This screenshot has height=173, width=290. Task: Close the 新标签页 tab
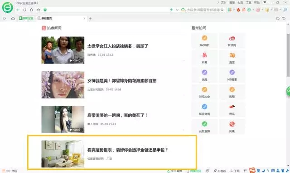pyautogui.click(x=84, y=18)
